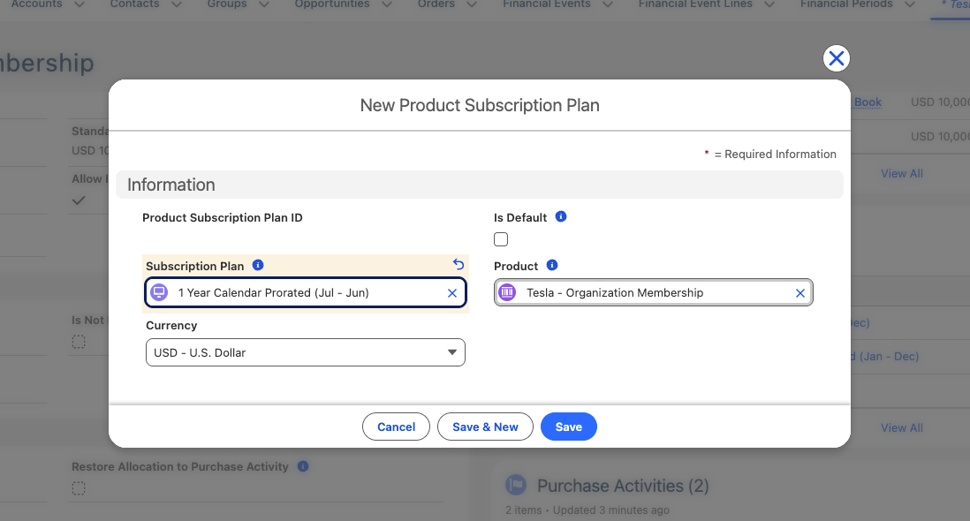Expand the Groups tab dropdown chevron
This screenshot has width=970, height=521.
pos(264,4)
